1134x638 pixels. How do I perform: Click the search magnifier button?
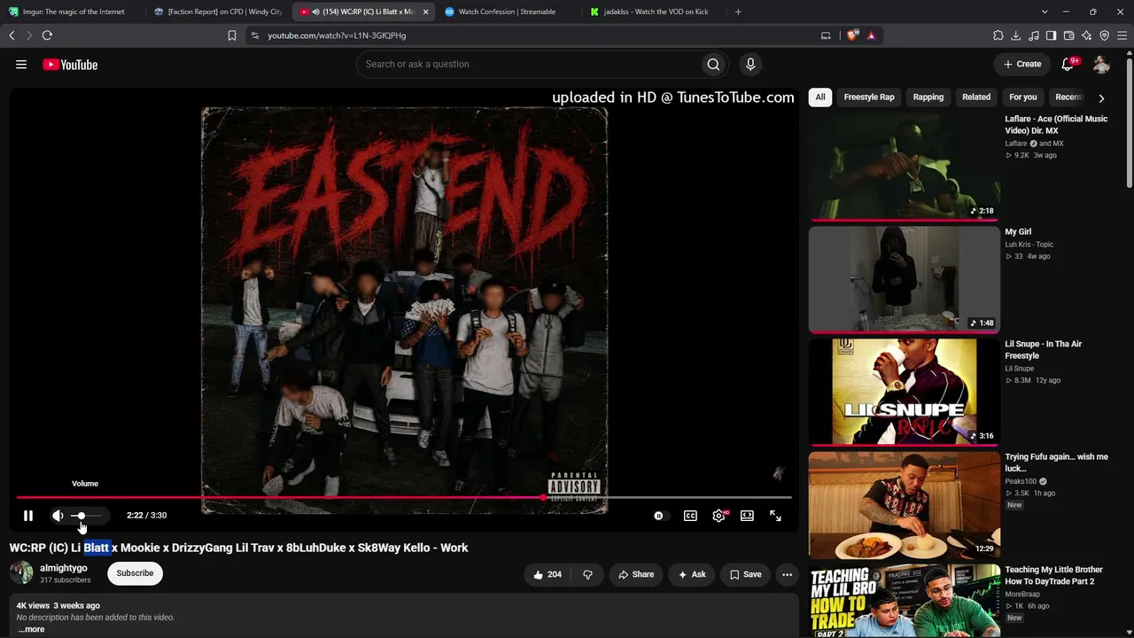coord(713,64)
